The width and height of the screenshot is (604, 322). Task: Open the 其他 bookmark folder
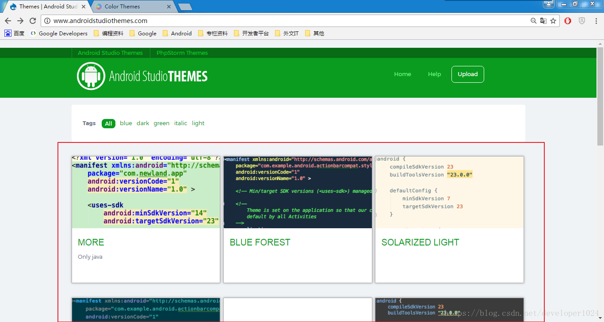(x=314, y=33)
